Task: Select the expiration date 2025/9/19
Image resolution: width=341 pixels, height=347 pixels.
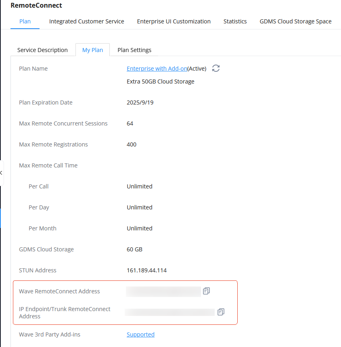Action: (x=140, y=102)
